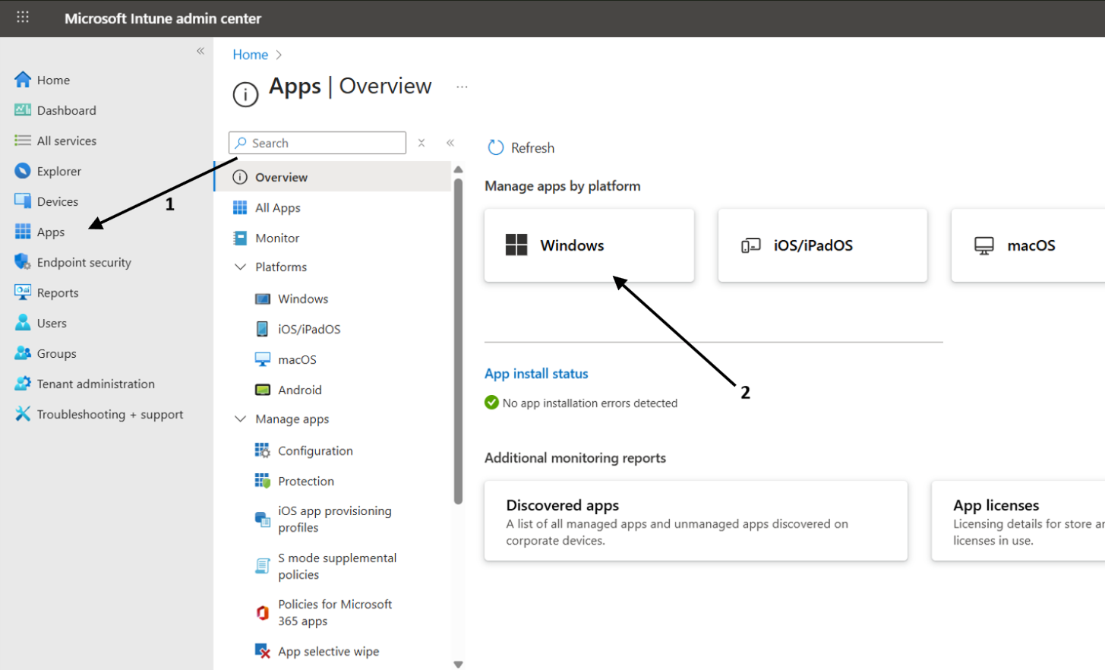The image size is (1105, 670).
Task: Click the macOS card monitor icon
Action: (x=984, y=245)
